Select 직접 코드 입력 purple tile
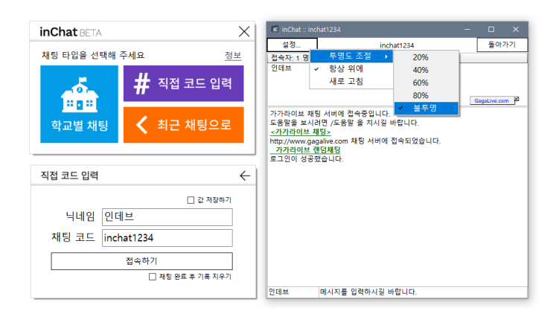Viewport: 553px width, 328px height. click(183, 83)
